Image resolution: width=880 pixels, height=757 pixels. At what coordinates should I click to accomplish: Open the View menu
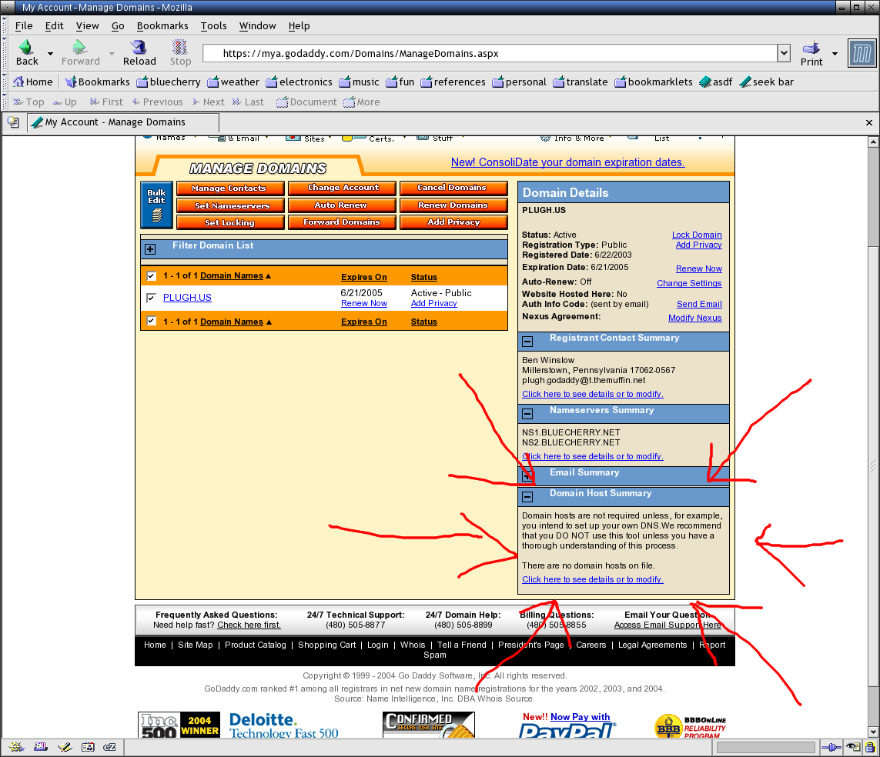click(x=87, y=26)
